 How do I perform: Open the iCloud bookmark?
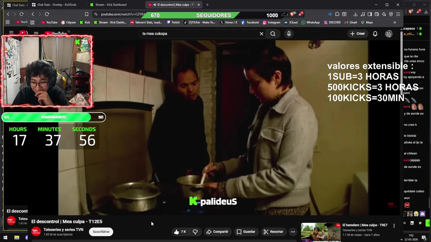pos(291,23)
